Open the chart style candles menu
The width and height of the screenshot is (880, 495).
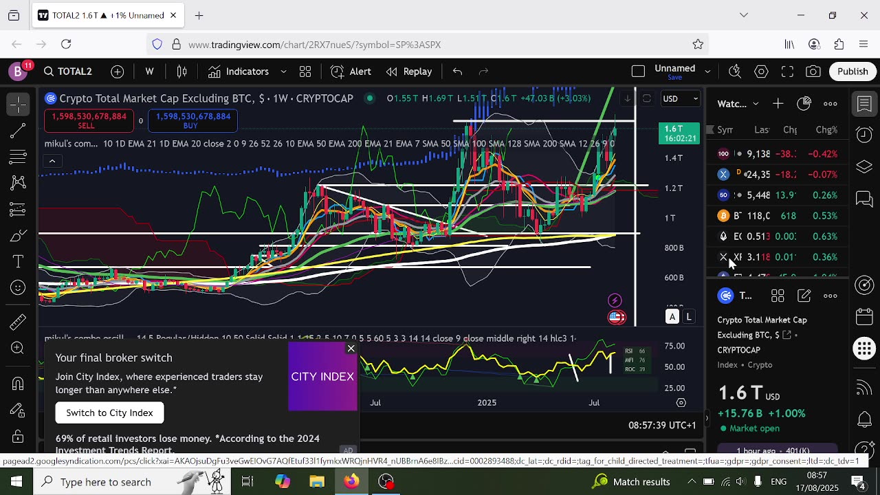(x=182, y=71)
